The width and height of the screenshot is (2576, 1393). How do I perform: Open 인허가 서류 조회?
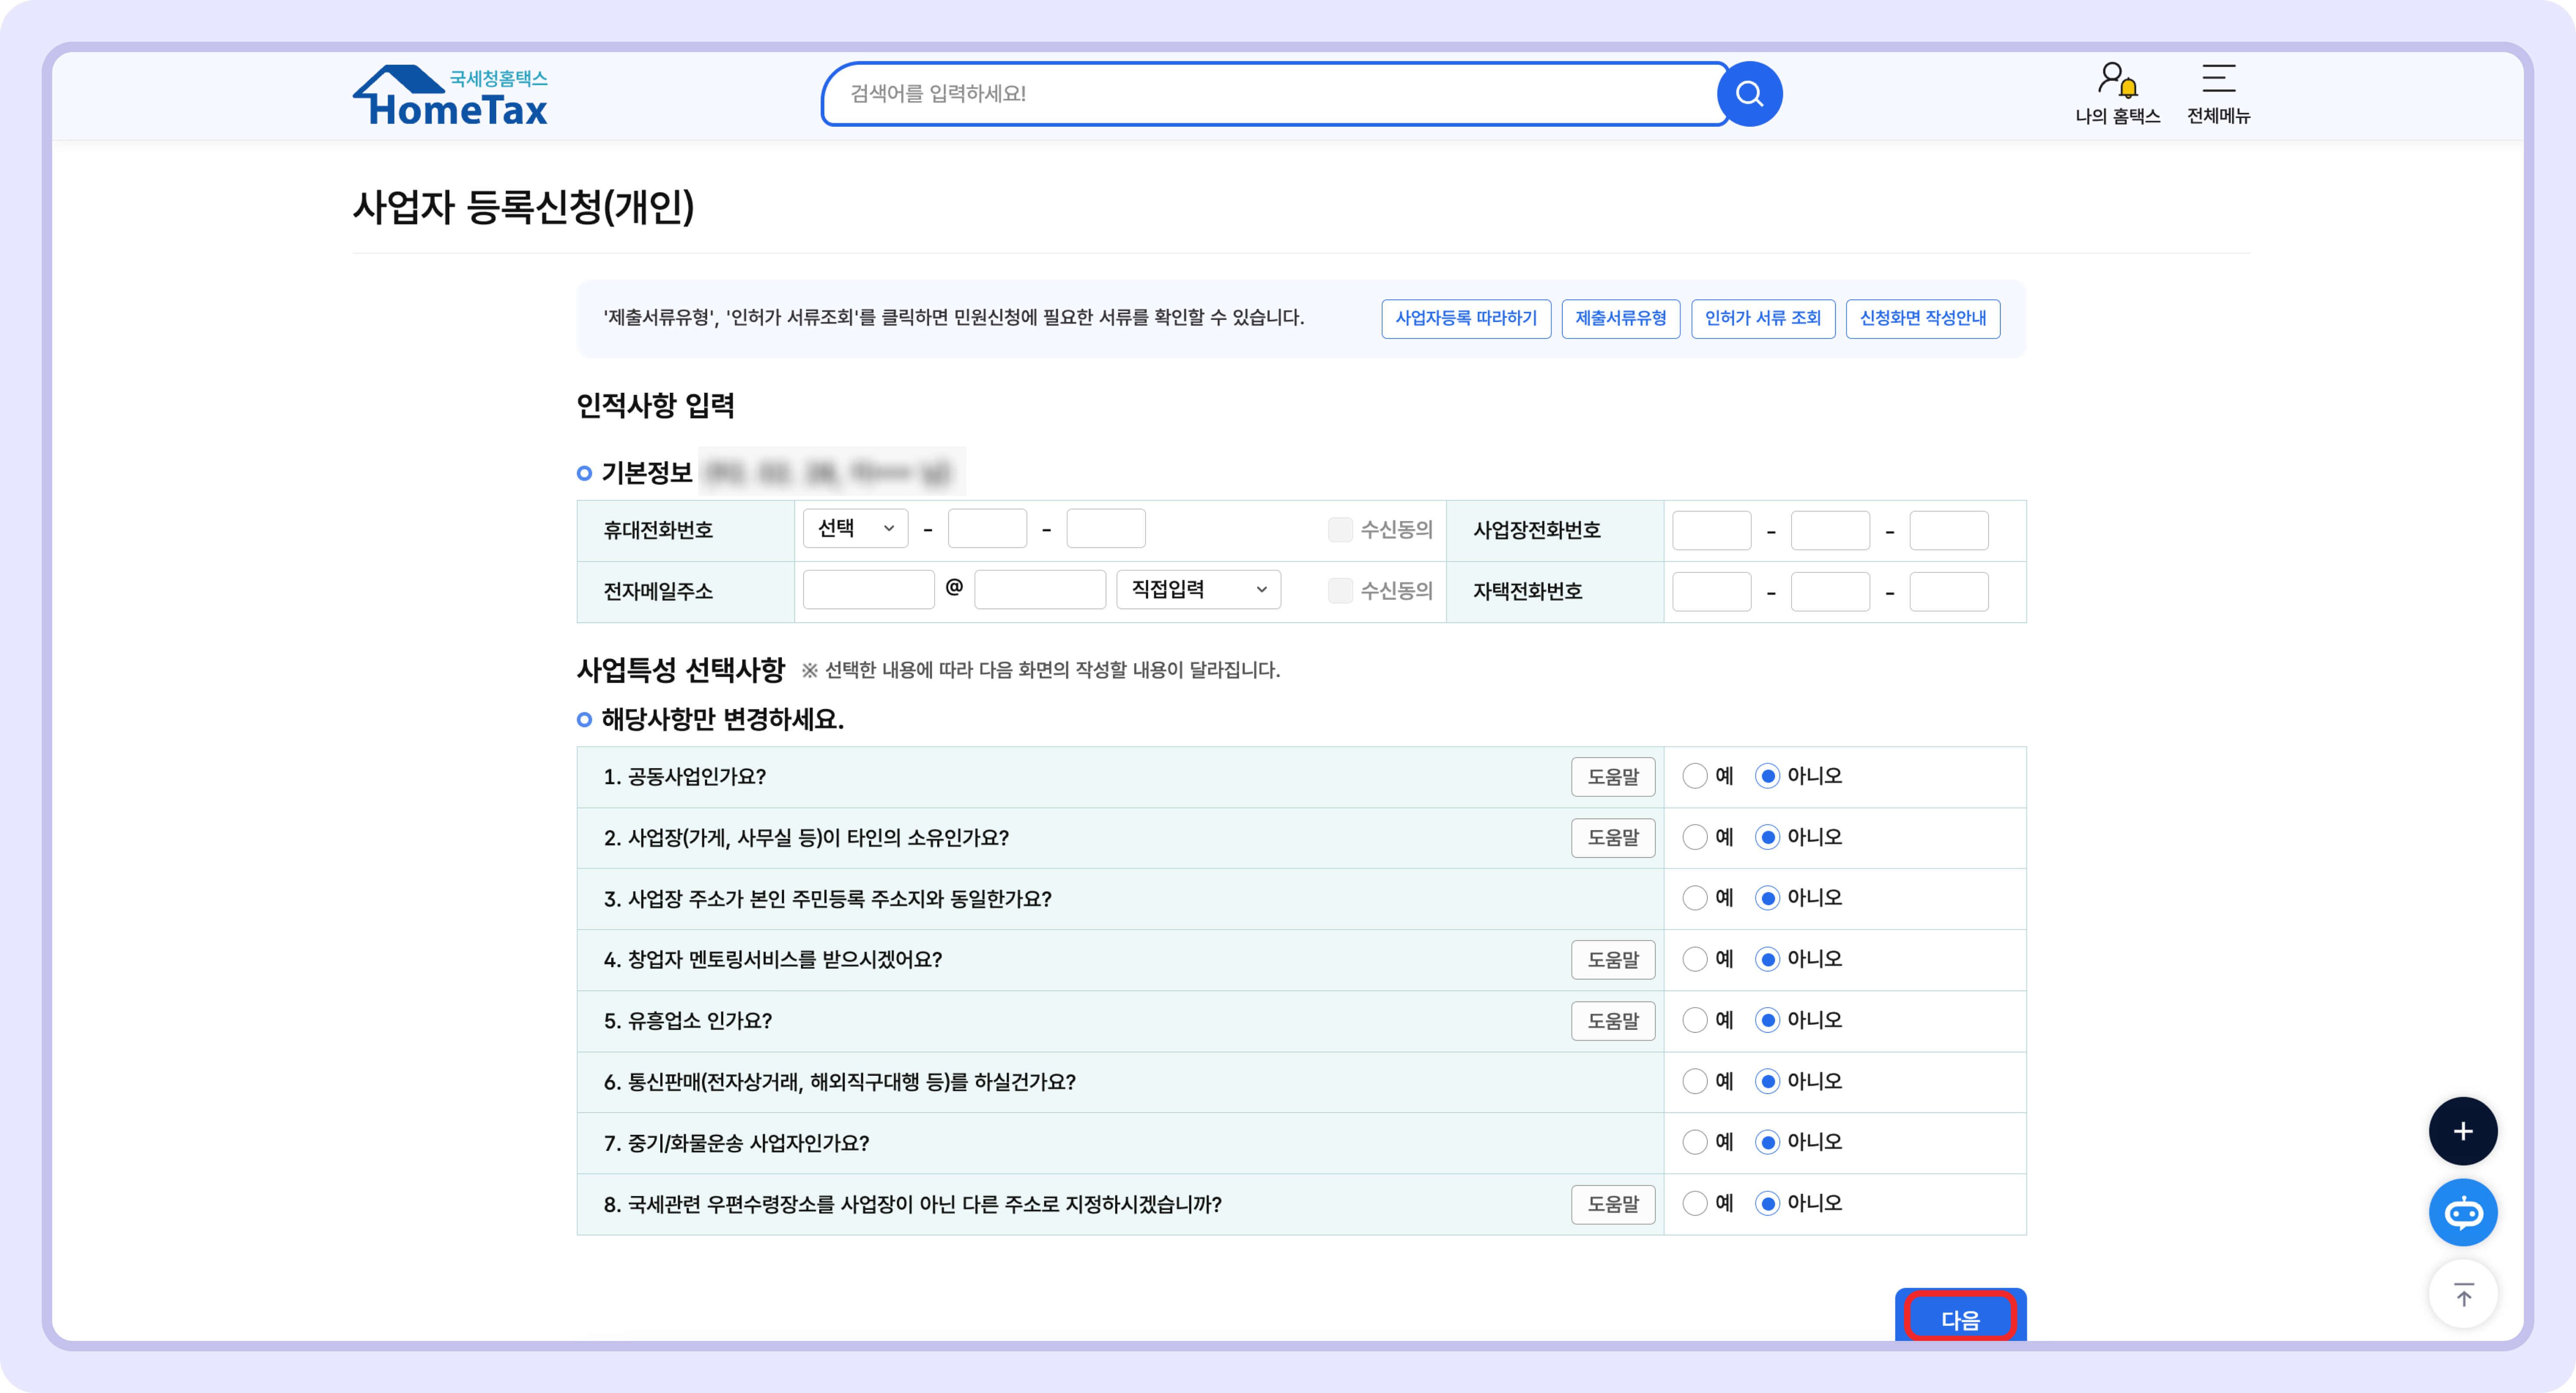(1763, 319)
